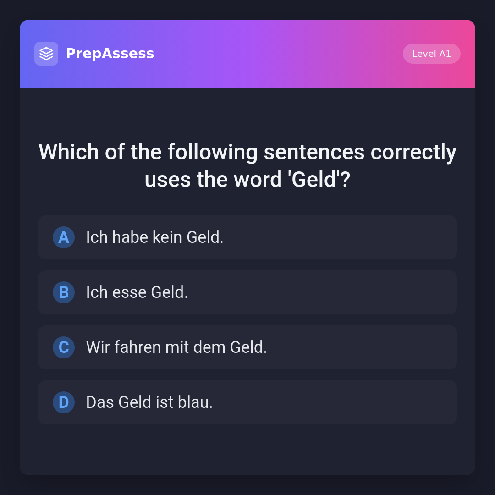
Task: Click the letter C circle badge
Action: 64,347
